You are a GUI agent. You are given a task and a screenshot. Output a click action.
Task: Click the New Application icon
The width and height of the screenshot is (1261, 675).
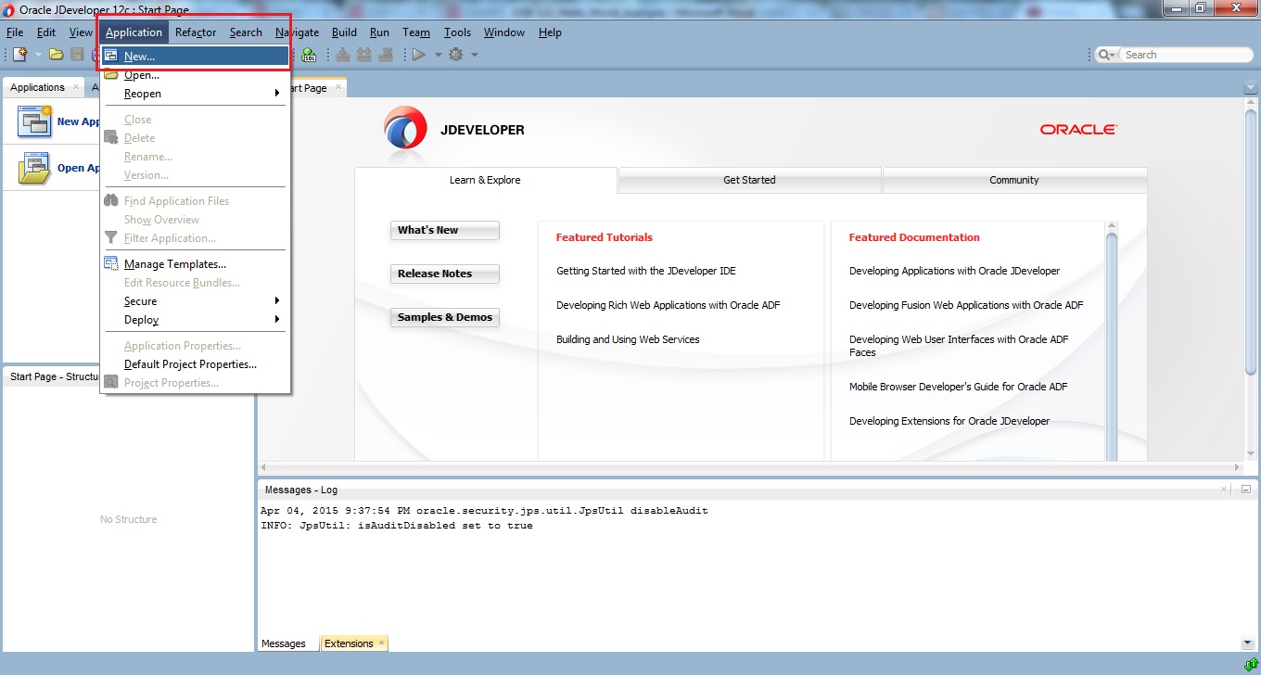35,121
